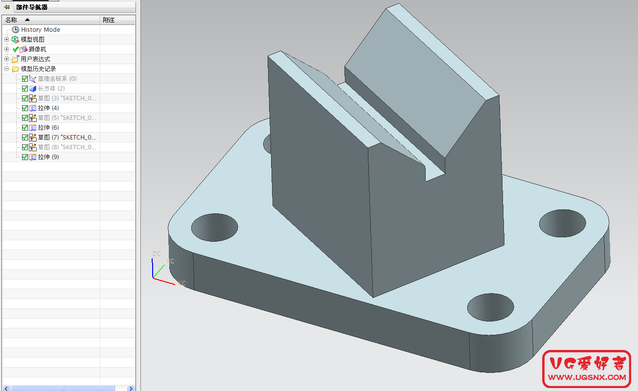This screenshot has width=638, height=391.
Task: Click the 草图 (5) sketch icon
Action: coord(33,118)
